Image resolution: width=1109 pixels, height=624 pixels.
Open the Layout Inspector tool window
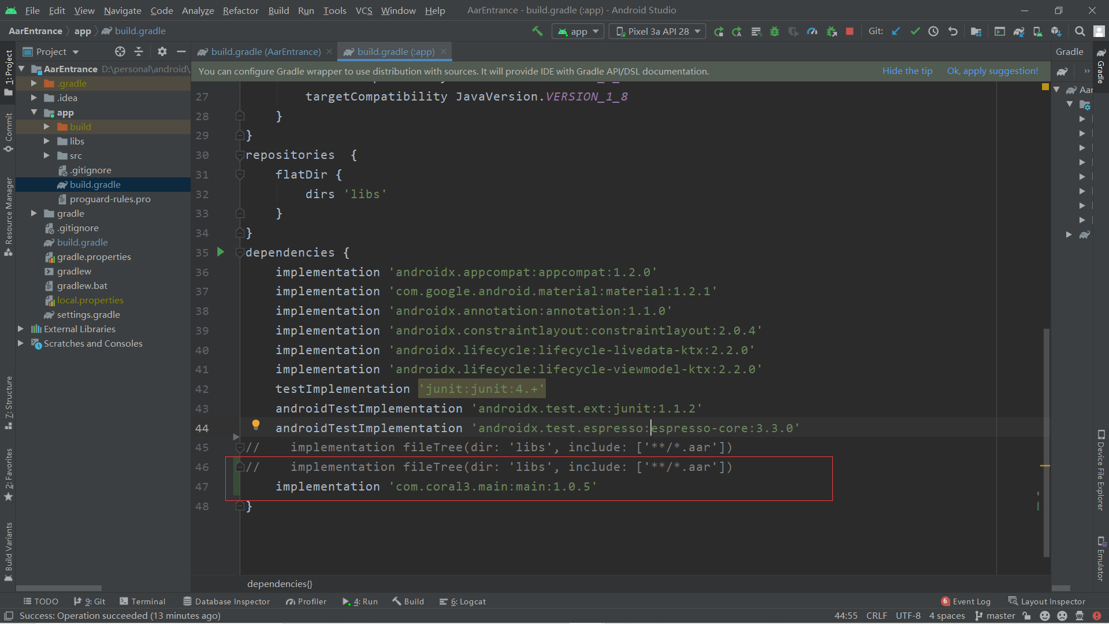[1047, 601]
